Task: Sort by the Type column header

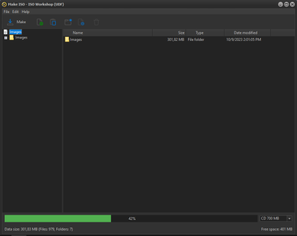Action: pos(205,33)
